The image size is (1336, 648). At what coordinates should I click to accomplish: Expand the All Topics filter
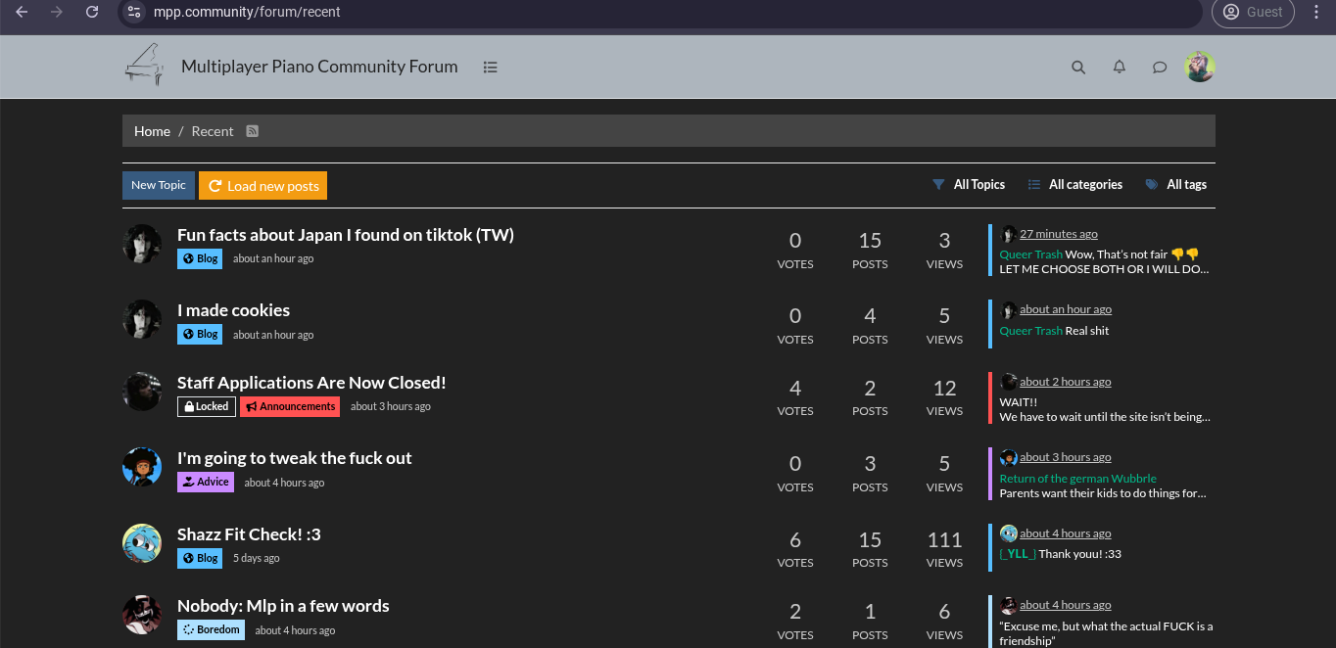point(969,185)
